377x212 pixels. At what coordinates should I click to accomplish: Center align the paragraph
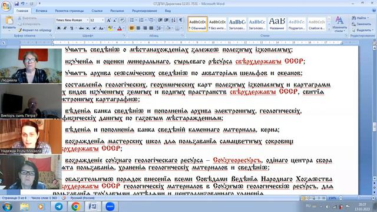[138, 28]
